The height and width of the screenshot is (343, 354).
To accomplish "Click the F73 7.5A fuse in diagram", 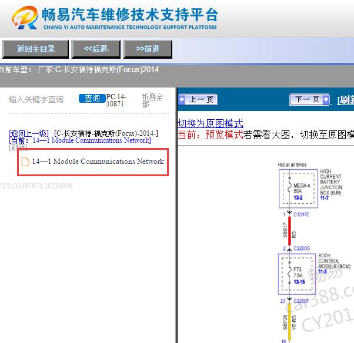I will pos(298,273).
